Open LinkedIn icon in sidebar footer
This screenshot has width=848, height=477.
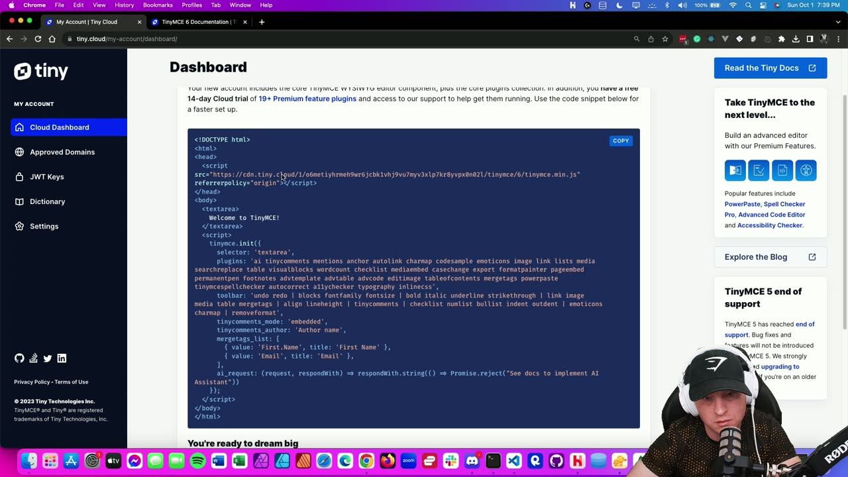coord(62,358)
